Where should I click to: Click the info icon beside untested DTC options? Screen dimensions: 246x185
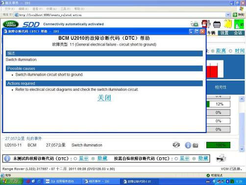7,159
